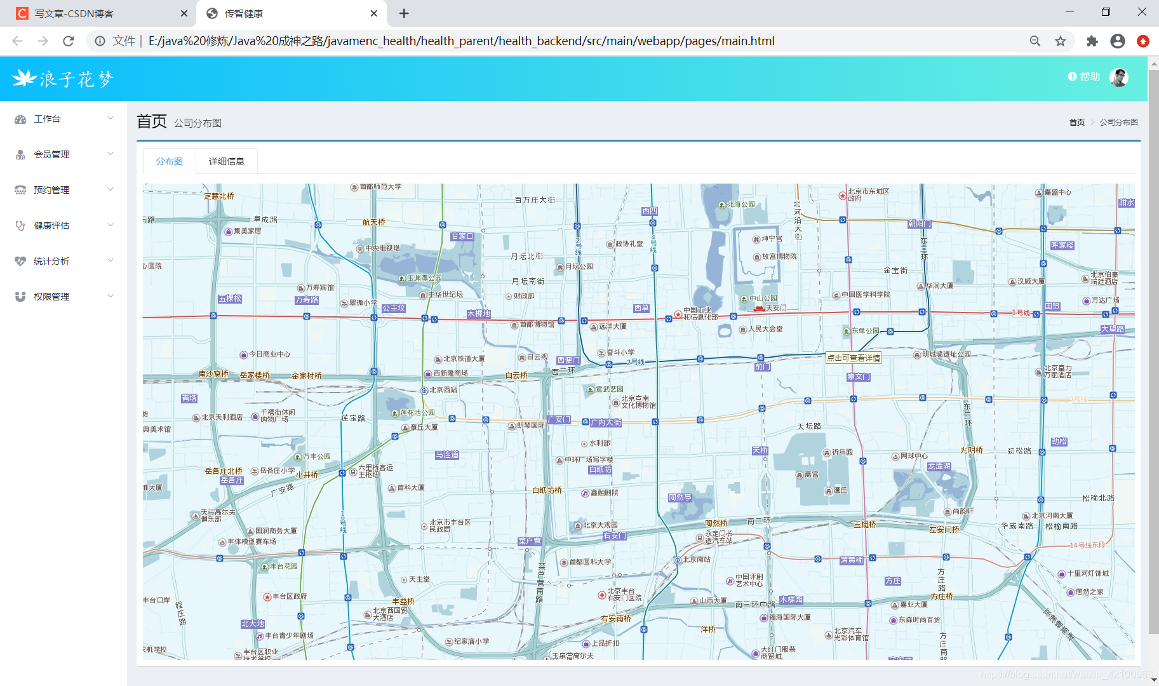Close the 传智健康 browser tab

(x=374, y=13)
